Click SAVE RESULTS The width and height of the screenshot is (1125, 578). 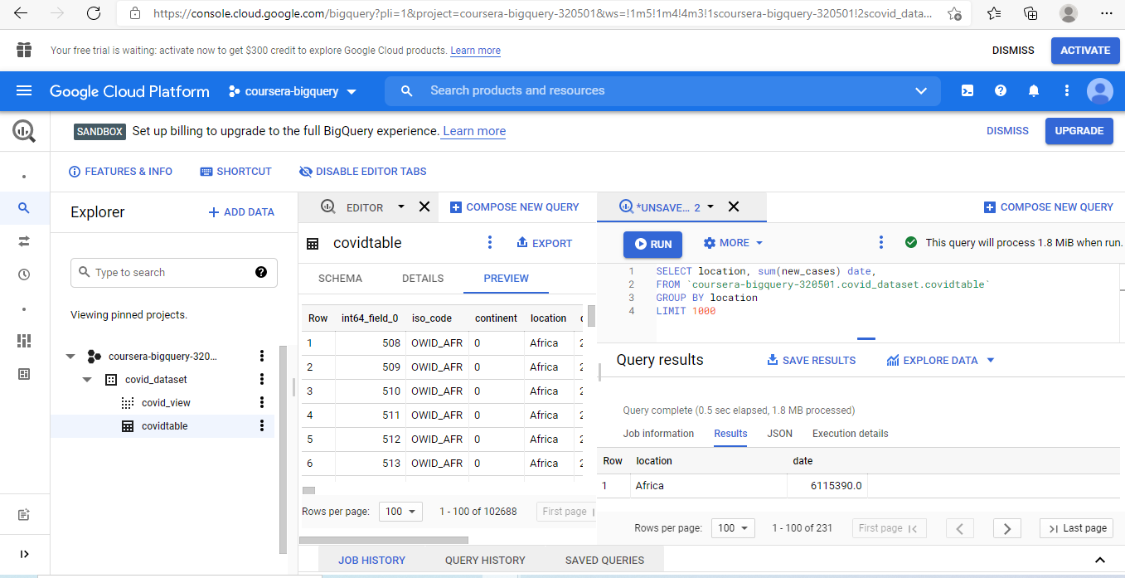point(811,360)
